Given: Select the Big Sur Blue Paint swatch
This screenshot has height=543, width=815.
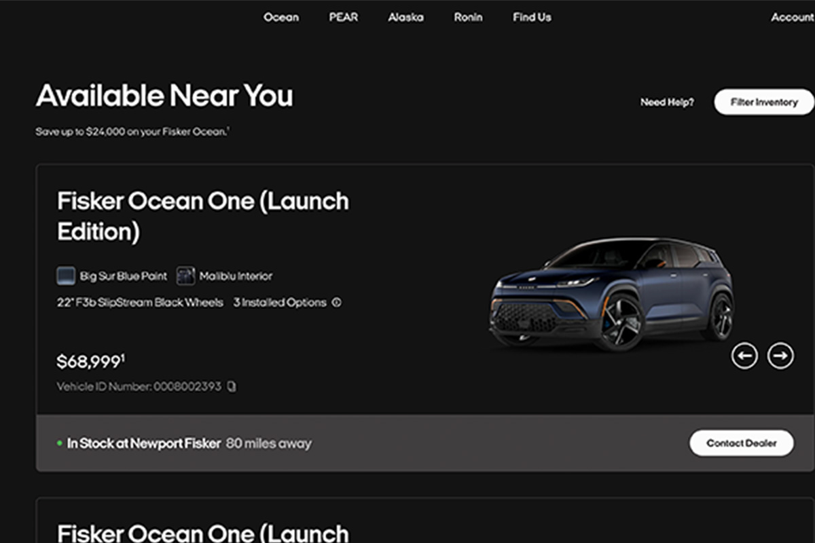Looking at the screenshot, I should click(x=66, y=276).
